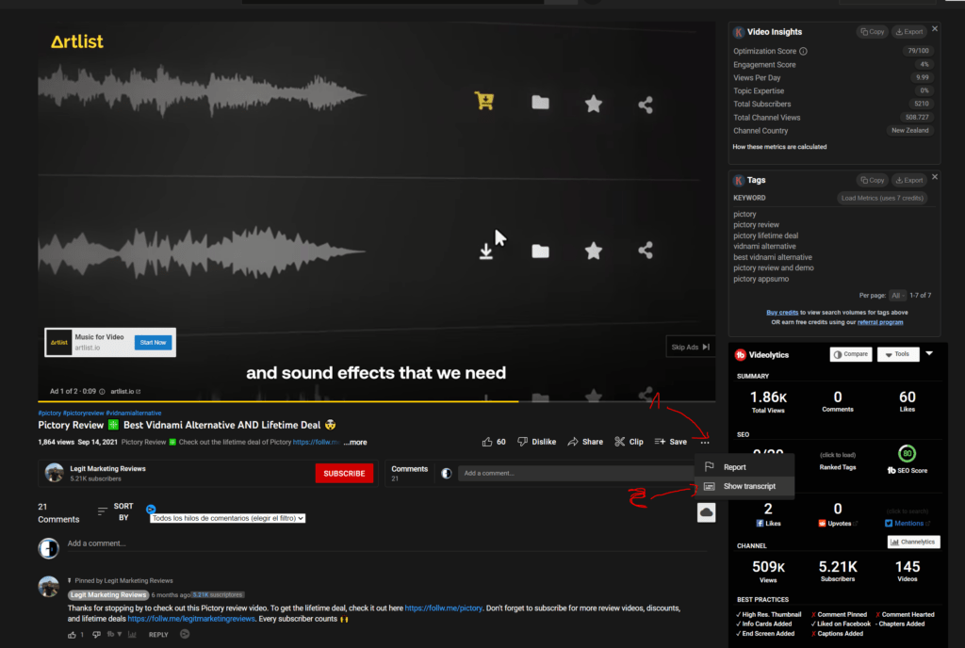This screenshot has width=965, height=648.
Task: Reply to the pinned comment
Action: [x=158, y=635]
